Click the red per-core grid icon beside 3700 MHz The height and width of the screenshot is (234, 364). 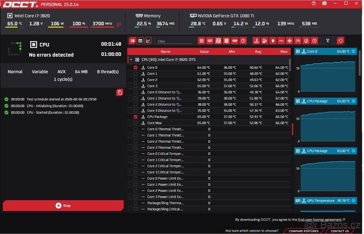tap(119, 24)
